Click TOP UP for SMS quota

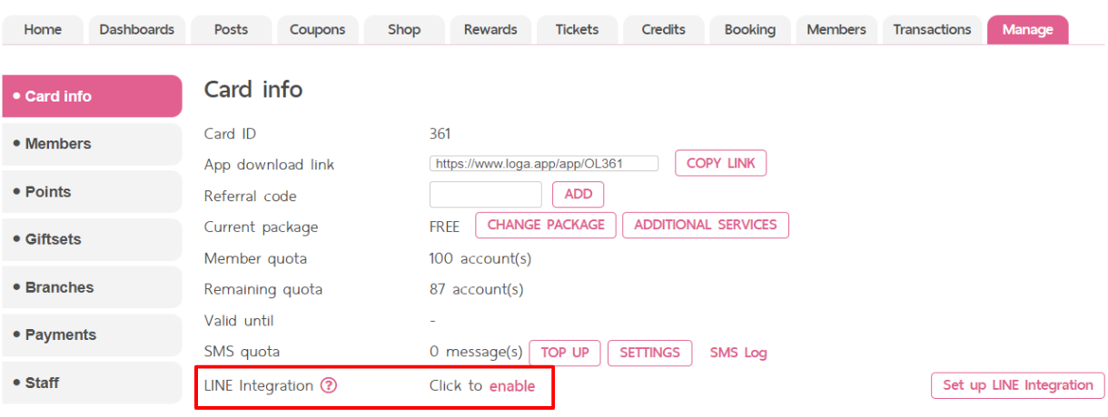tap(565, 353)
